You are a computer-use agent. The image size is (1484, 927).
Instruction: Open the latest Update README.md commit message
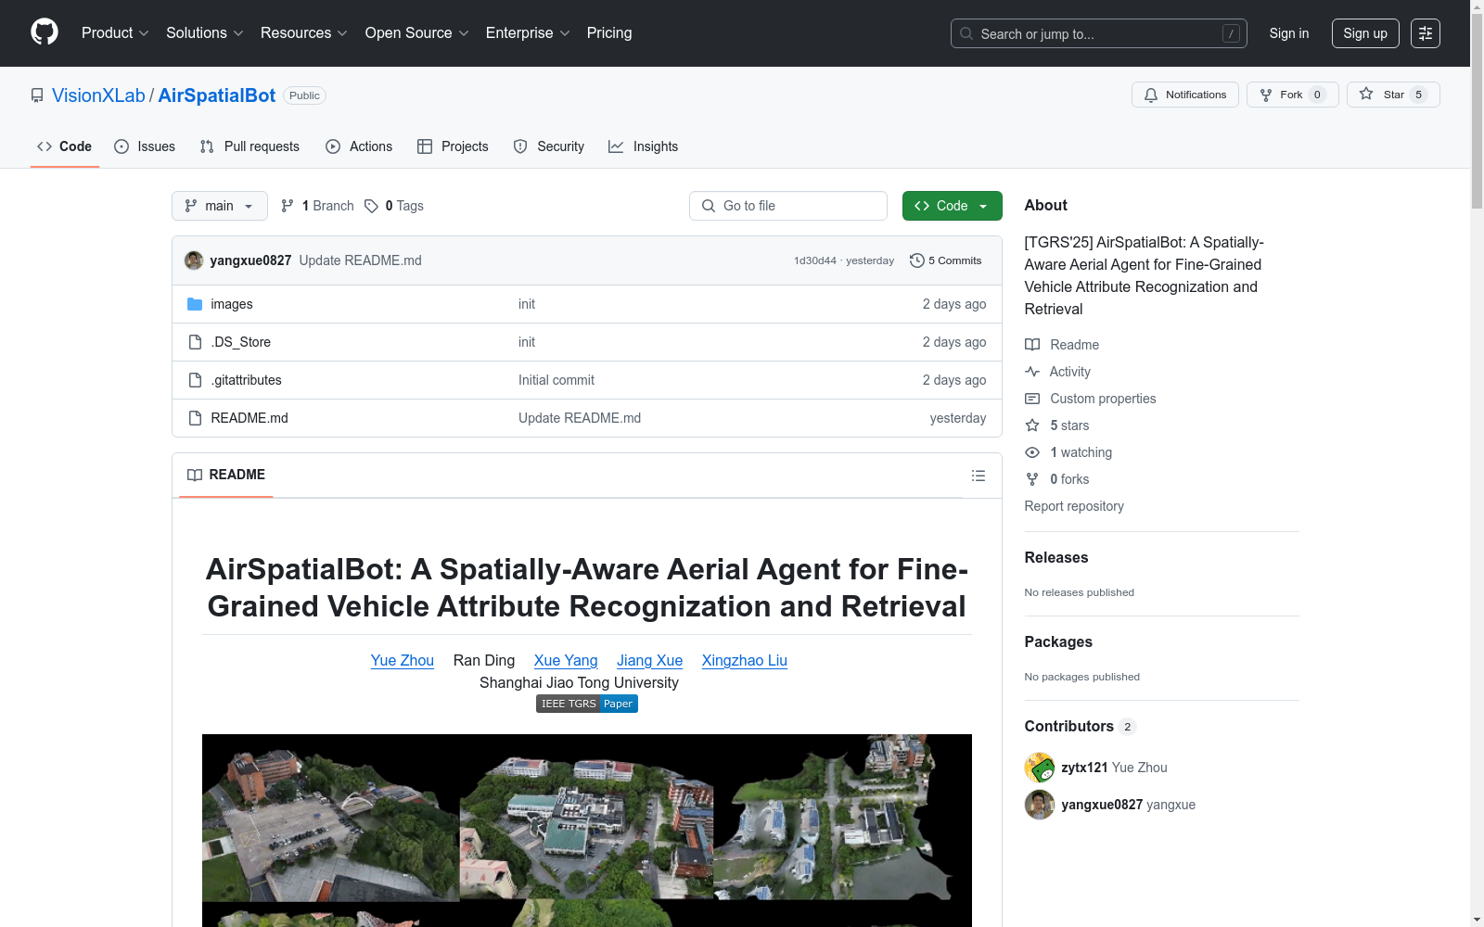pos(361,260)
